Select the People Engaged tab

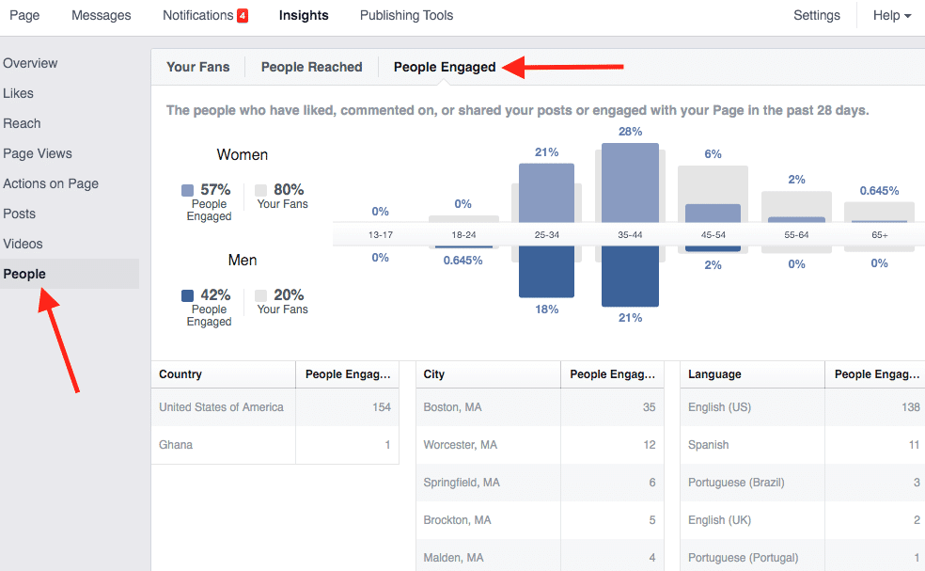click(x=445, y=67)
